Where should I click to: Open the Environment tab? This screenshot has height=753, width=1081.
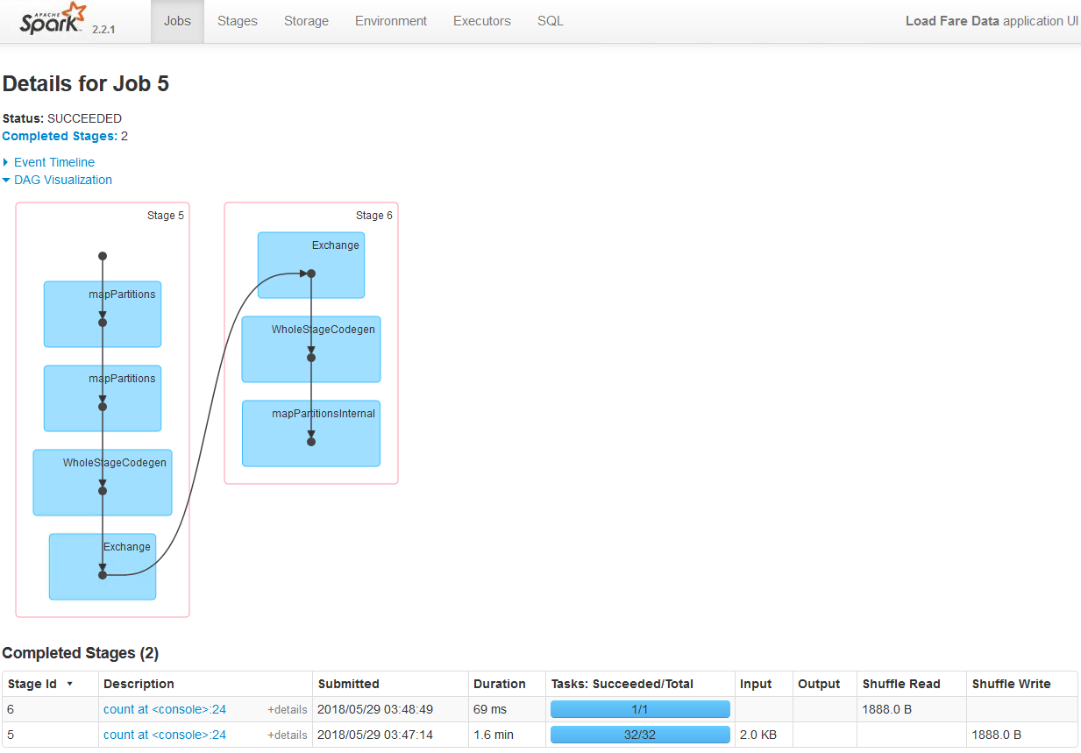[x=391, y=21]
